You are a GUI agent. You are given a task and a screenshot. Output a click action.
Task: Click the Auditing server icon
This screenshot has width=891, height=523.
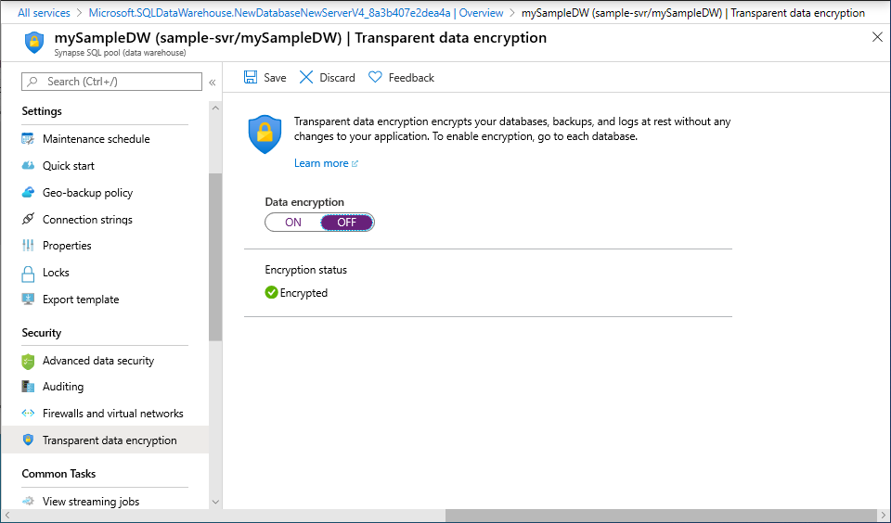[28, 387]
